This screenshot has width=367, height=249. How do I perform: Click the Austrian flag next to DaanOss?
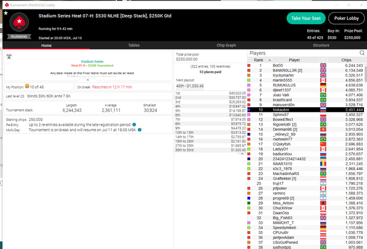[323, 213]
